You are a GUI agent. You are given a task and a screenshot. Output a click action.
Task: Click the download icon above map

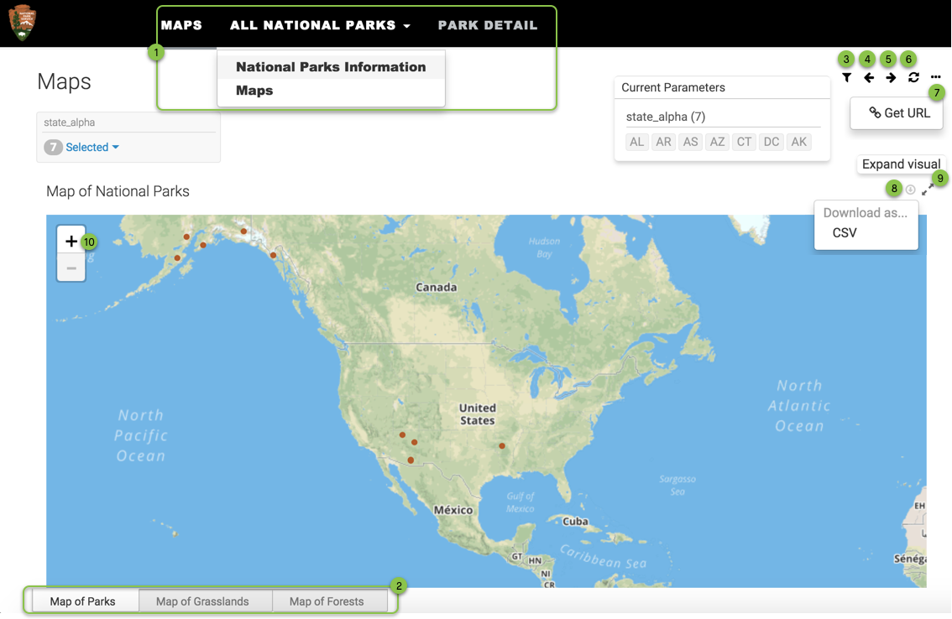910,190
